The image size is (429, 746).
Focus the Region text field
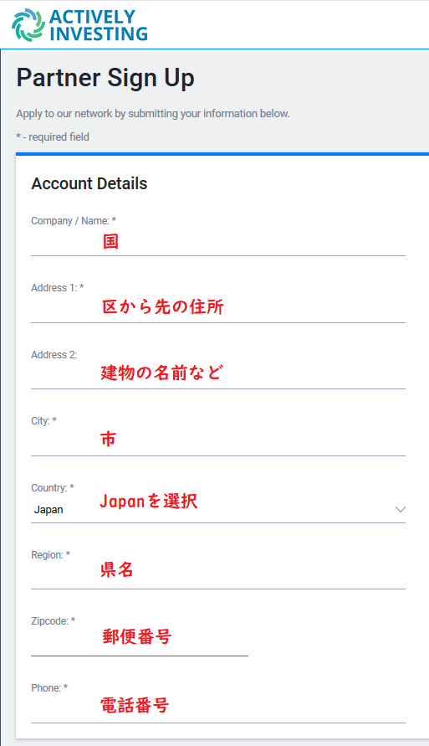(218, 575)
